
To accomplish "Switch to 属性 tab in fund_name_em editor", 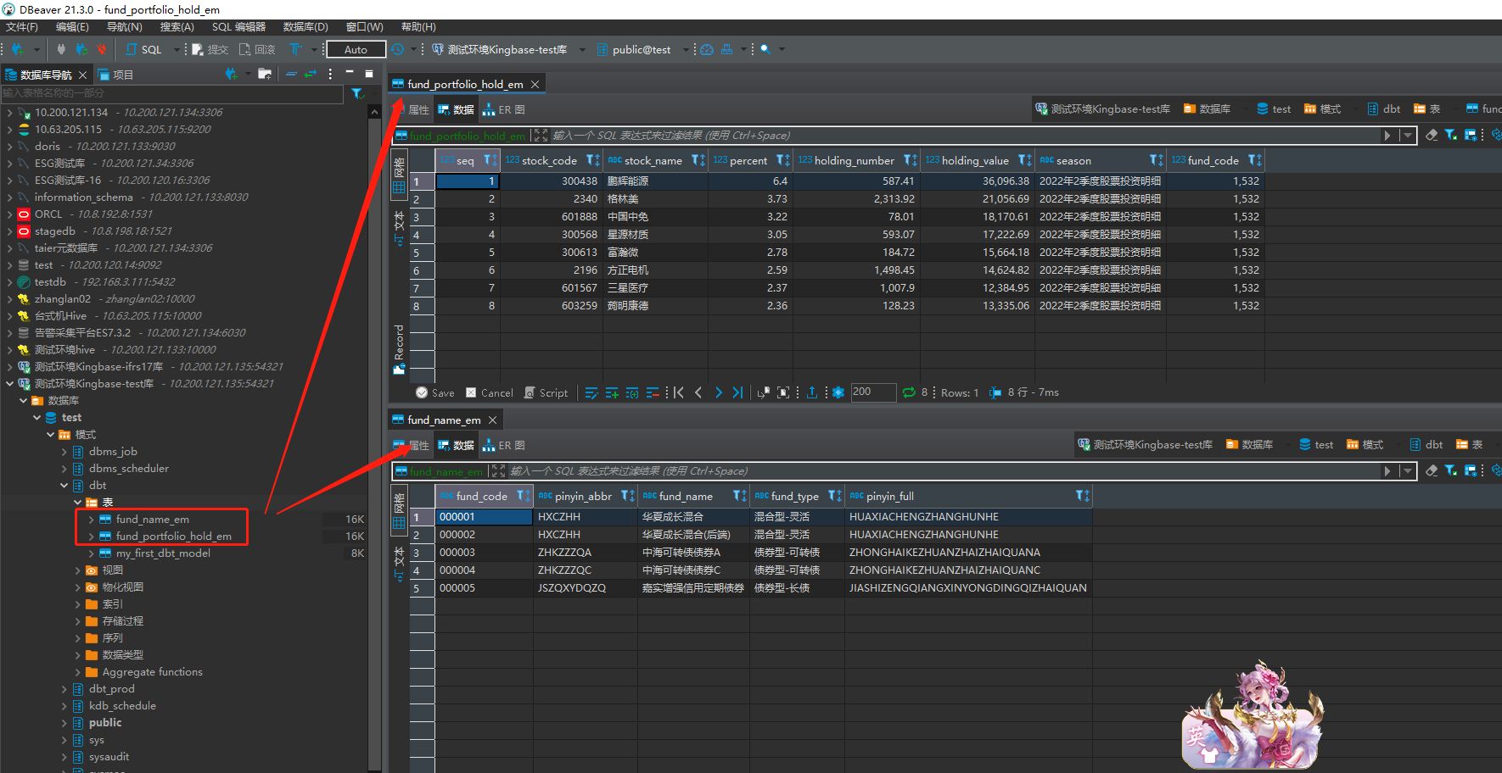I will click(x=412, y=445).
